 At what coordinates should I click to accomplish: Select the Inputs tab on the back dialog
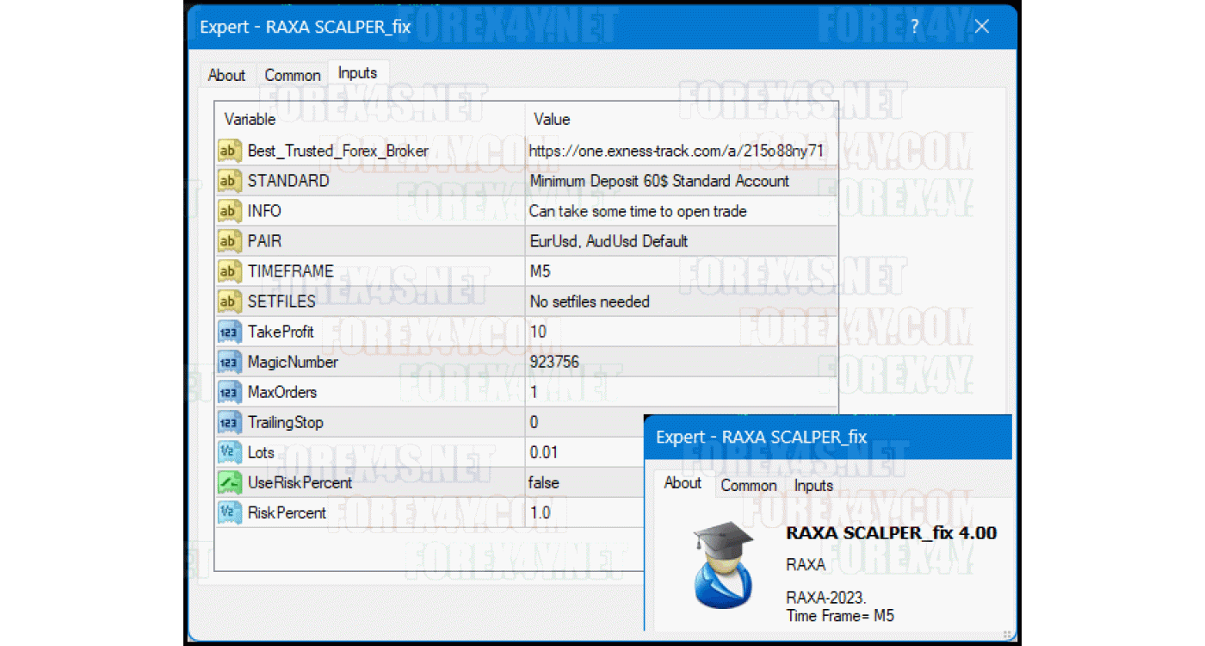click(358, 74)
